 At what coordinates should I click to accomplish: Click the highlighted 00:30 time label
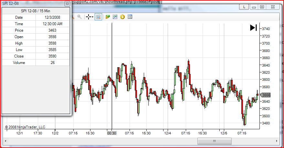111,133
